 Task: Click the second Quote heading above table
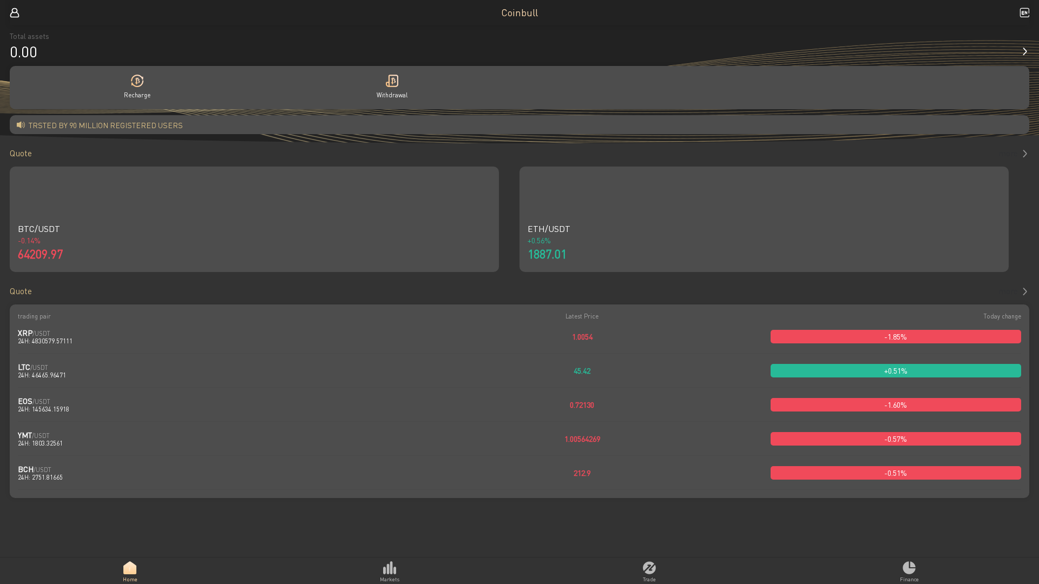pos(21,291)
